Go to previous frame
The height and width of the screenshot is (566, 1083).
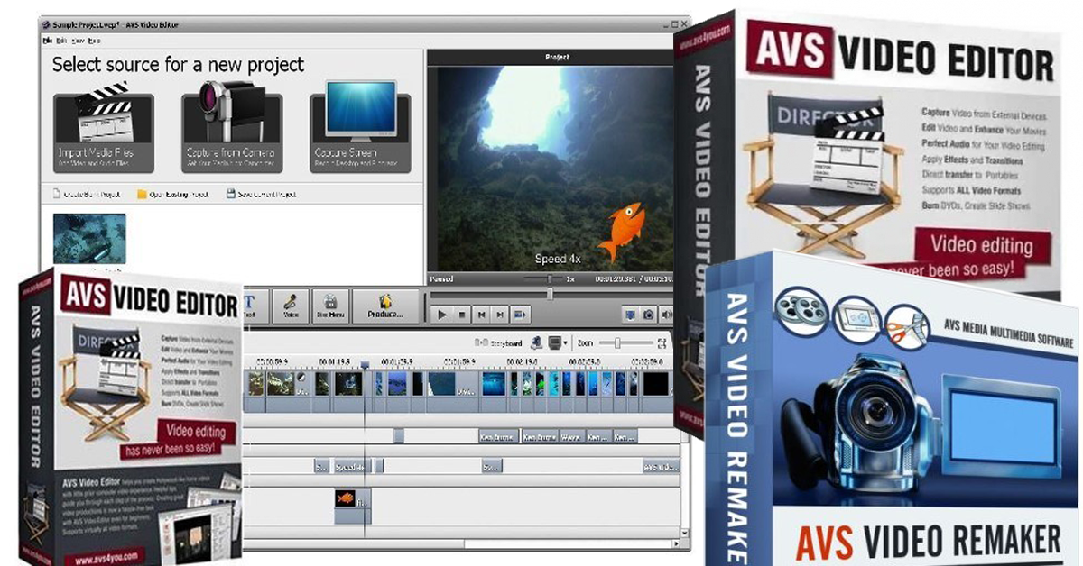click(x=482, y=315)
